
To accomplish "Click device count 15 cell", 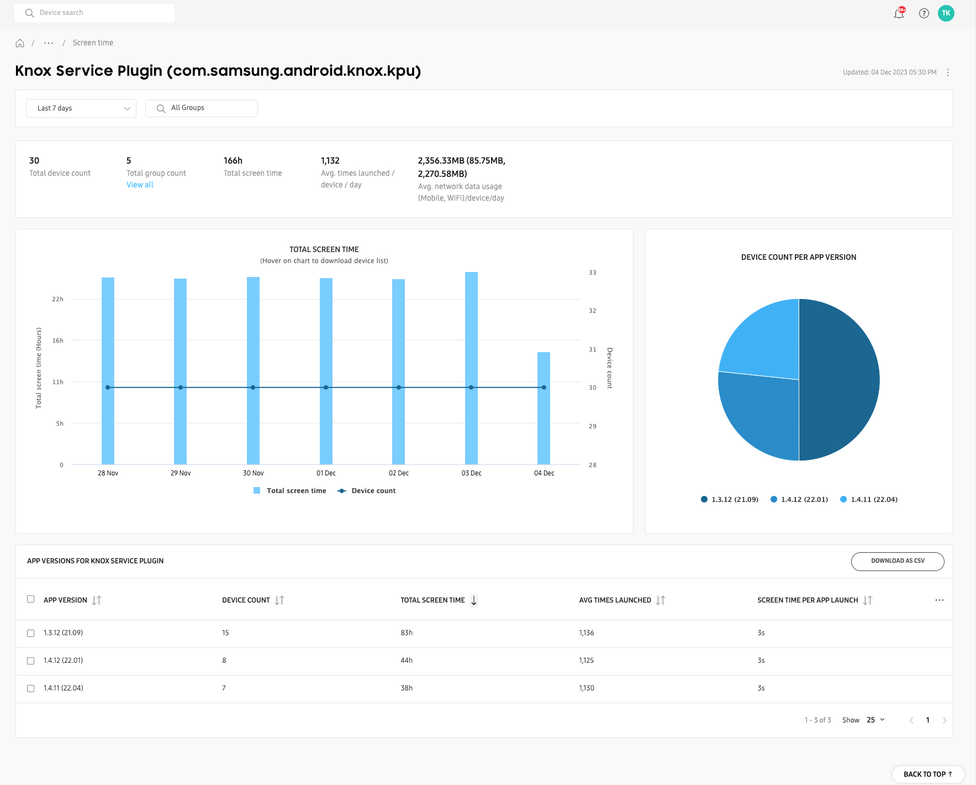I will coord(225,633).
